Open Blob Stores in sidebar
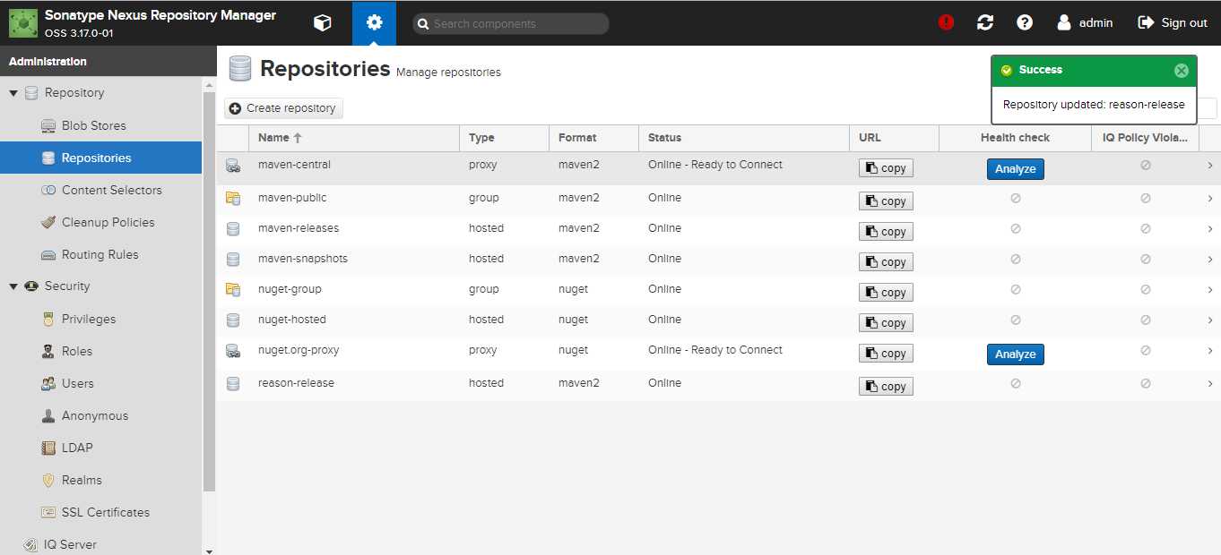 click(93, 125)
